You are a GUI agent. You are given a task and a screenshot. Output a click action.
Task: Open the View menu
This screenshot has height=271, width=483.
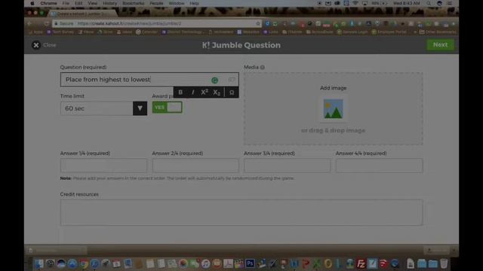[x=92, y=3]
